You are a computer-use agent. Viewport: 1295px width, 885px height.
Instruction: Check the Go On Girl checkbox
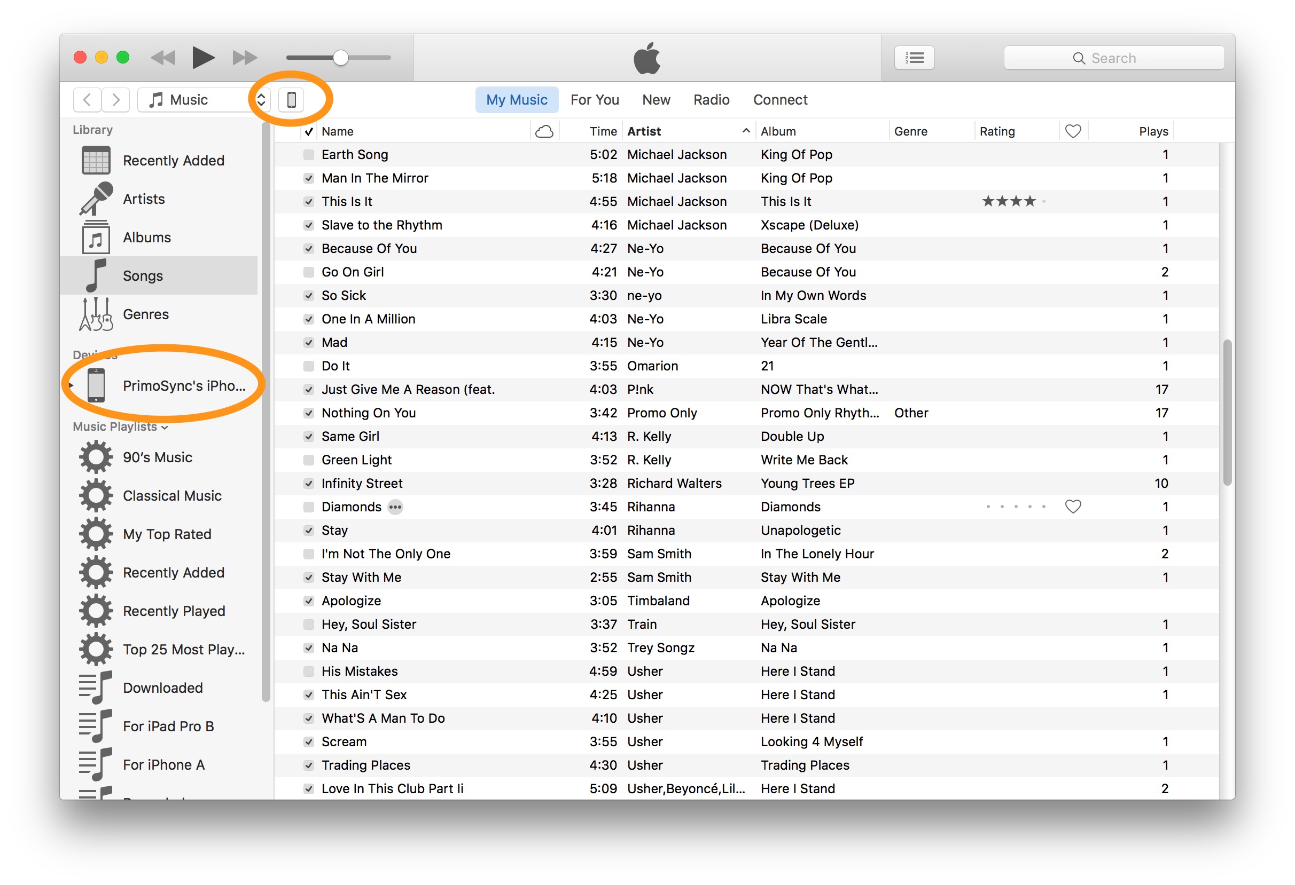pyautogui.click(x=308, y=272)
